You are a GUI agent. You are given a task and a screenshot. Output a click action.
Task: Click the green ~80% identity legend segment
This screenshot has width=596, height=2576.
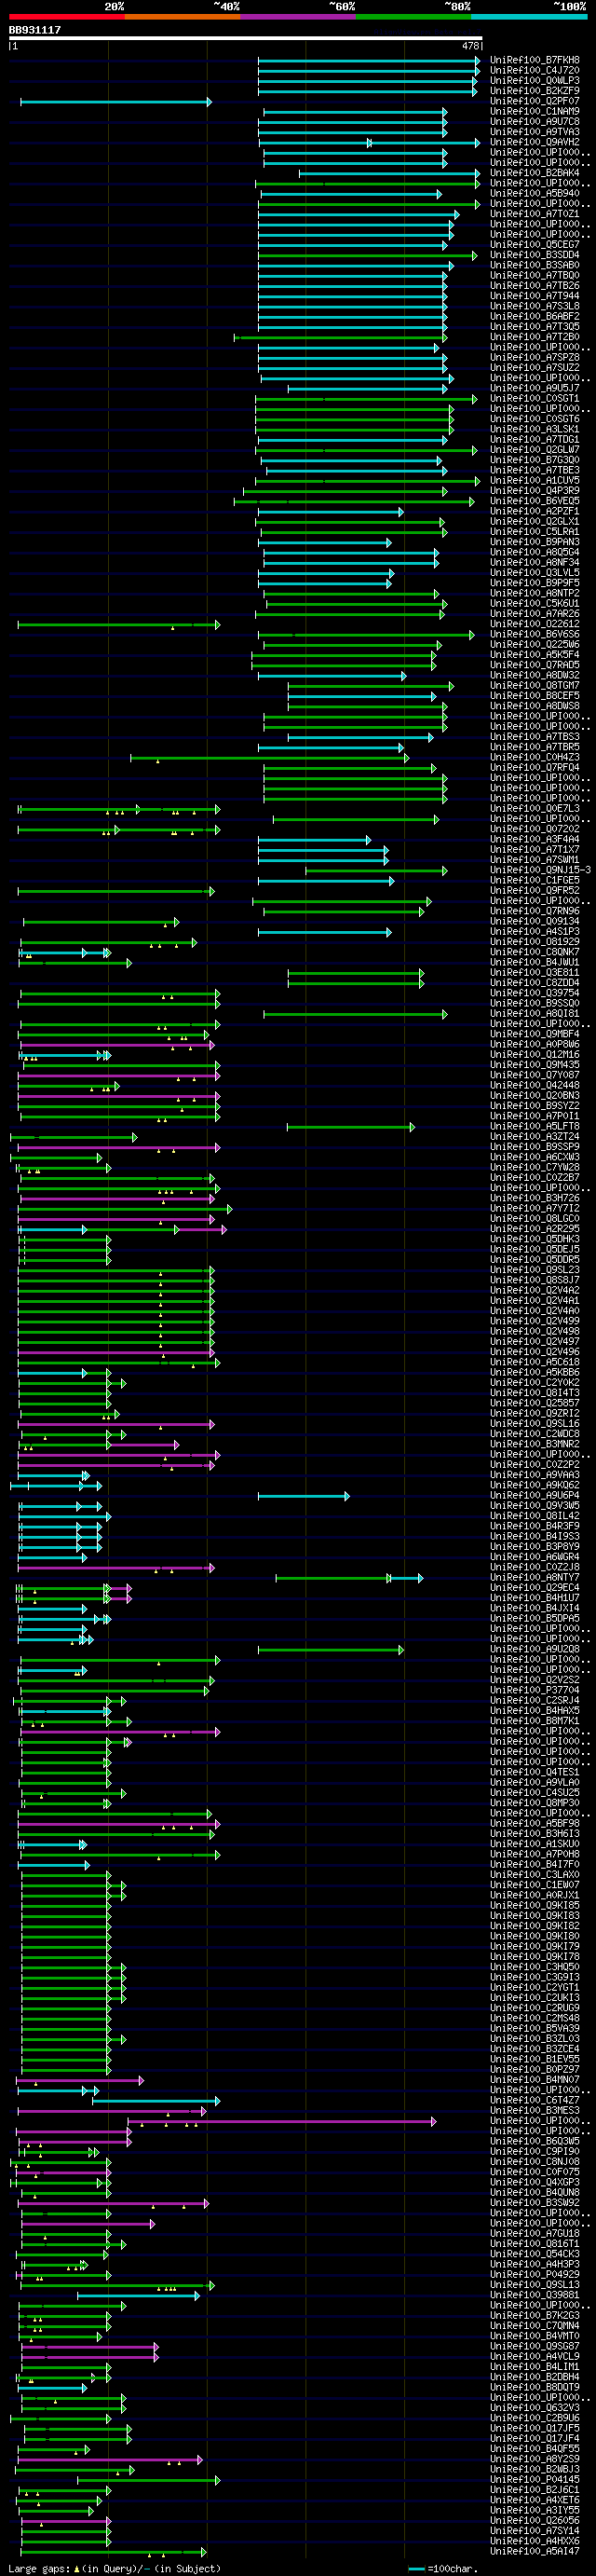click(x=413, y=17)
